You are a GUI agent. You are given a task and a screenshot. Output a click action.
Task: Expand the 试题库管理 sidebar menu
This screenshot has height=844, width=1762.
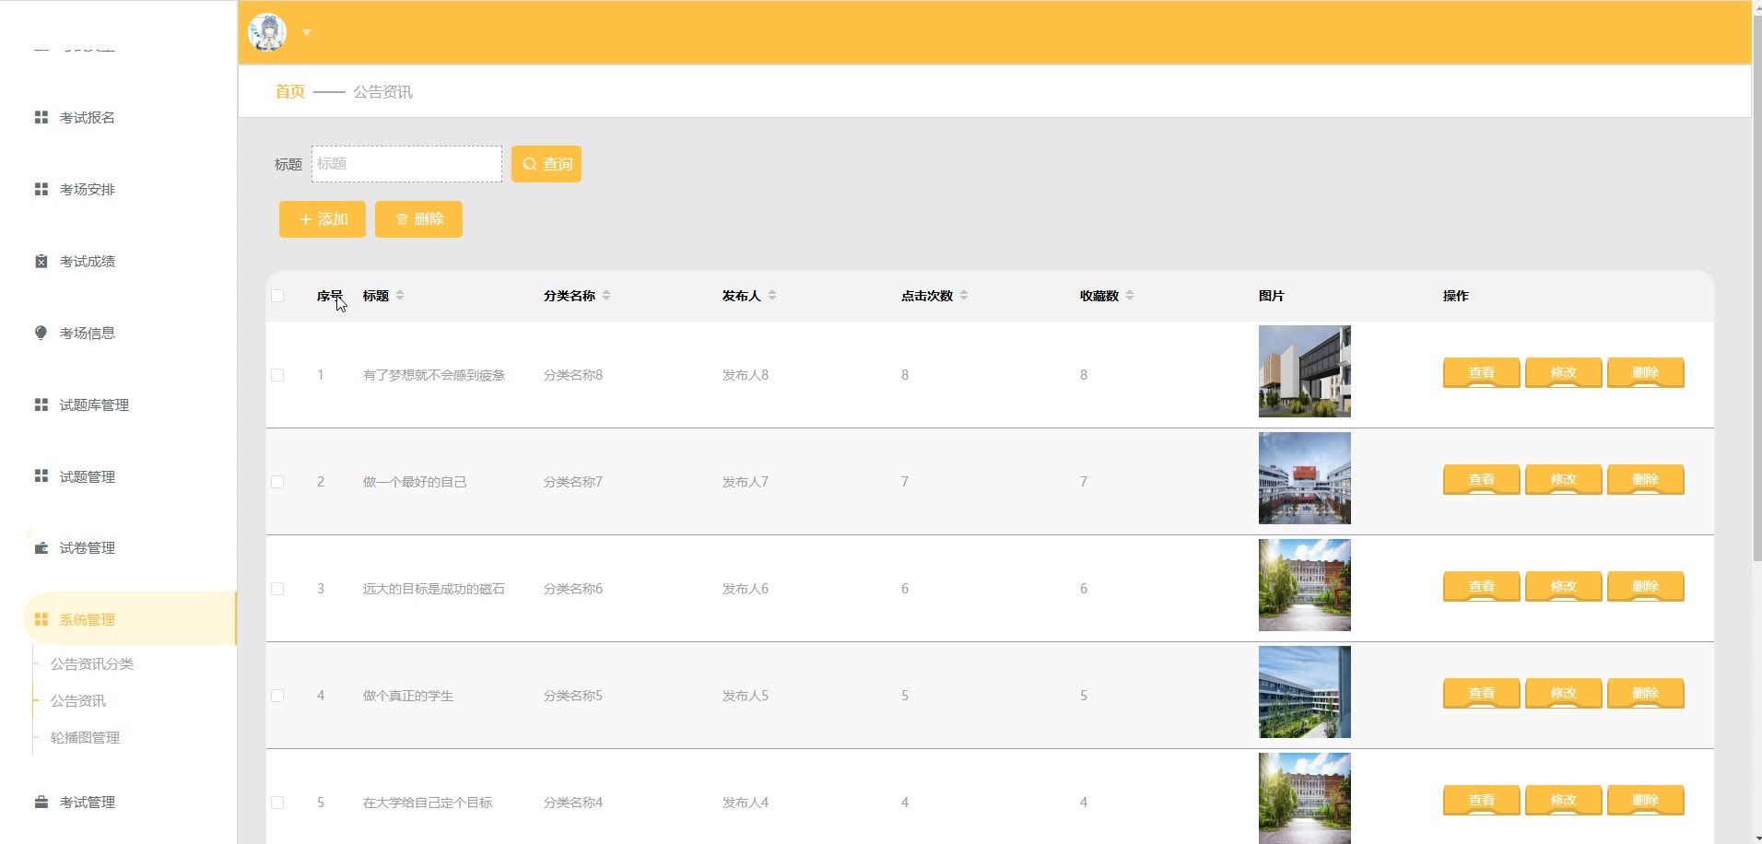(x=94, y=404)
